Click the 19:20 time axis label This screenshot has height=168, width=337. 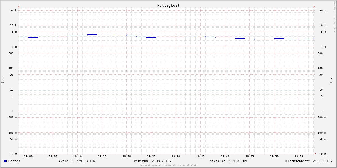(x=127, y=157)
